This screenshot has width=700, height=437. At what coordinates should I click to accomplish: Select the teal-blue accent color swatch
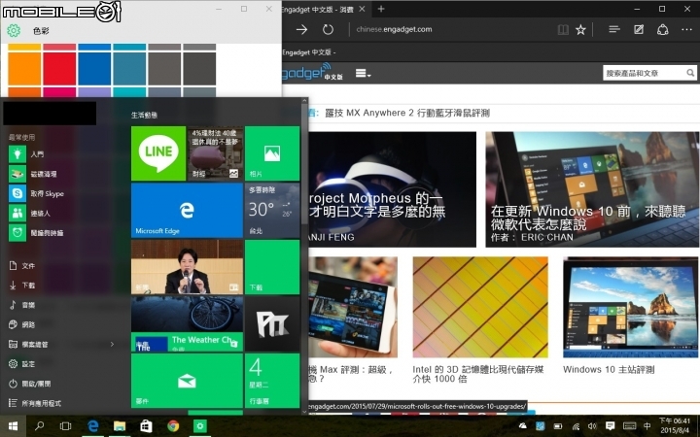pyautogui.click(x=129, y=67)
